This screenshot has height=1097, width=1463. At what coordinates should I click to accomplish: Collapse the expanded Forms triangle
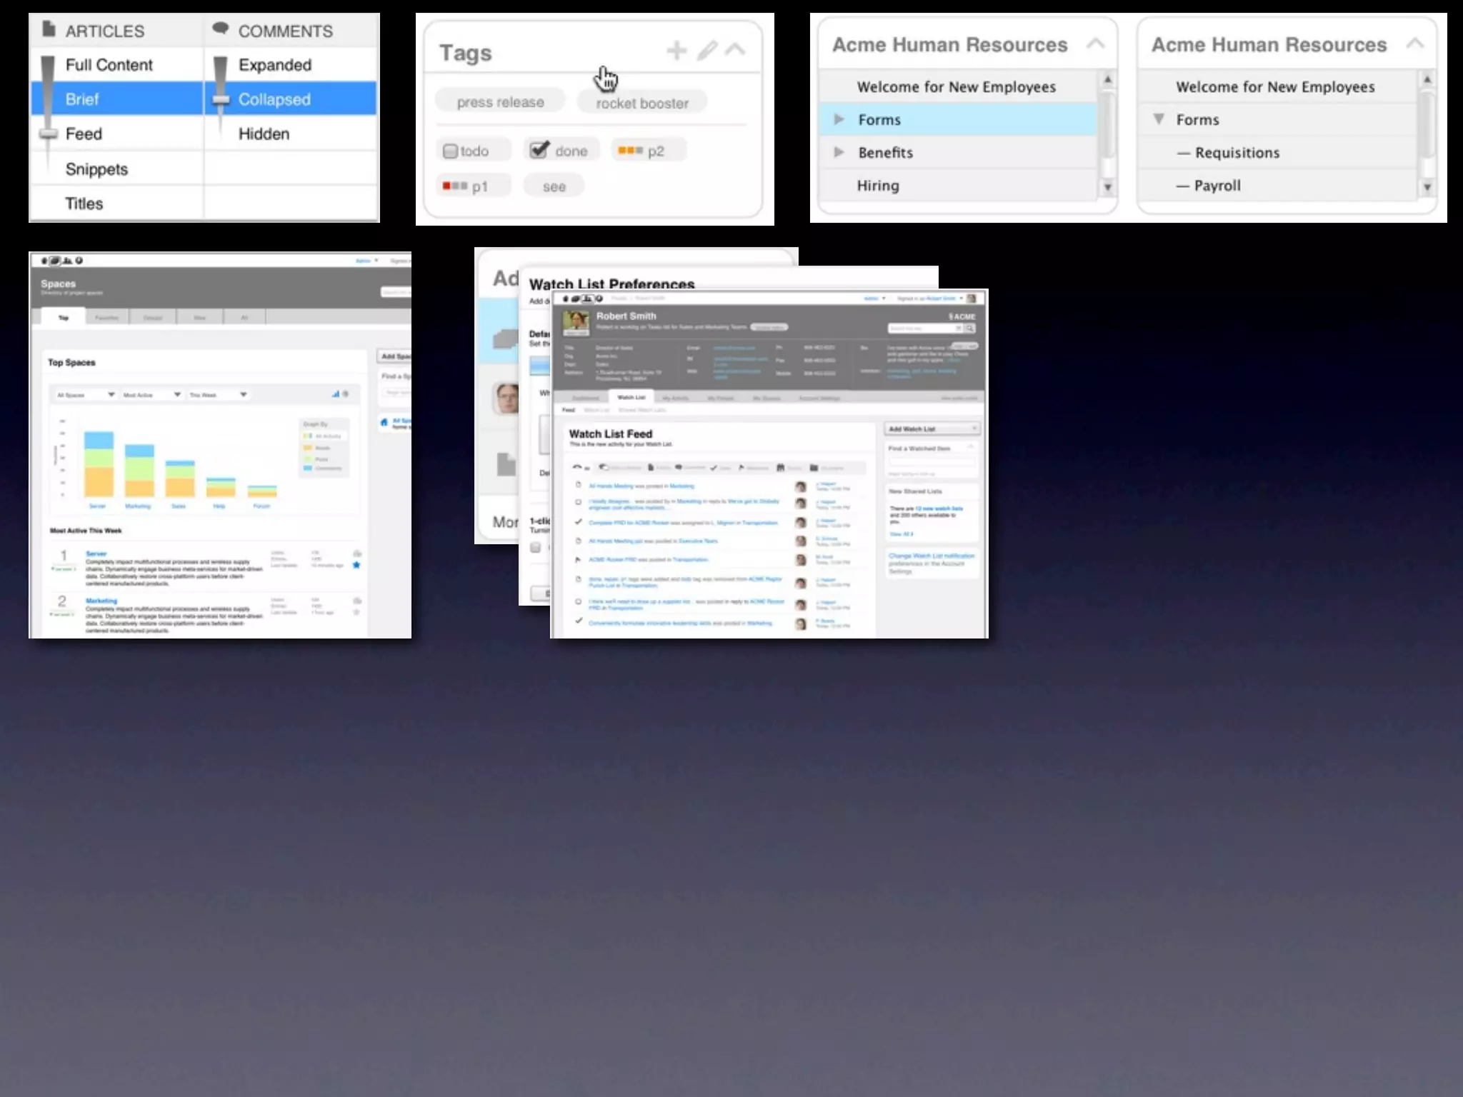click(1159, 119)
